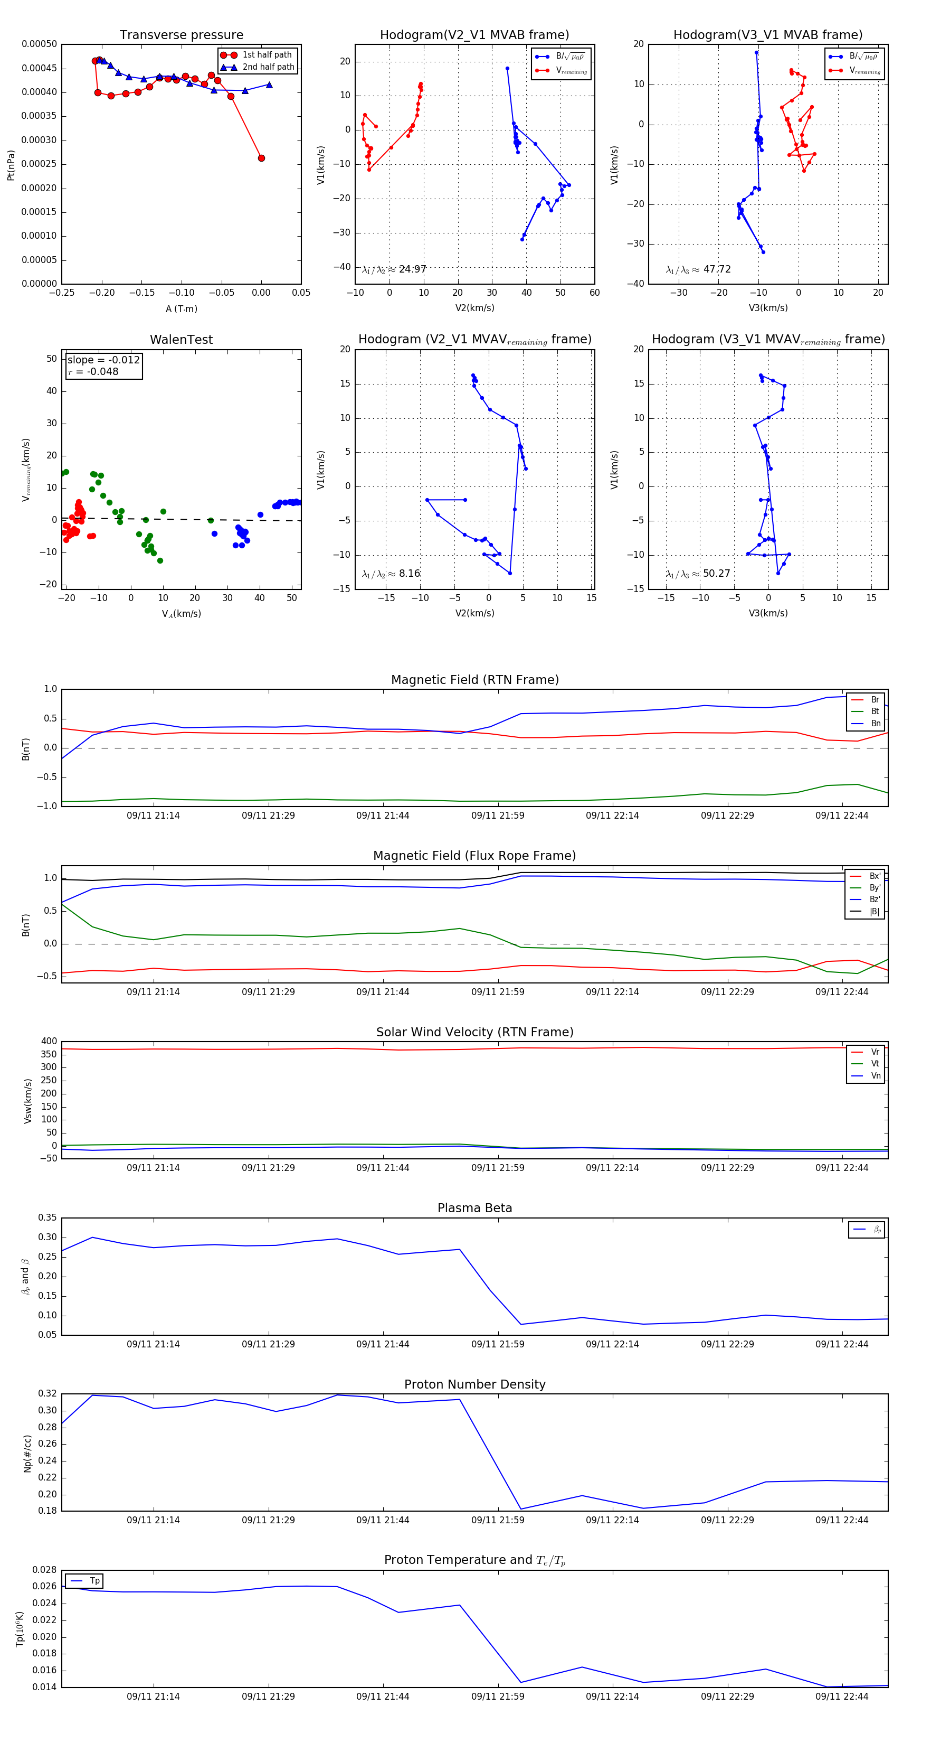The image size is (950, 1743).
Task: Click the Magnetic Field (Flux Rope Frame) title
Action: click(x=474, y=856)
